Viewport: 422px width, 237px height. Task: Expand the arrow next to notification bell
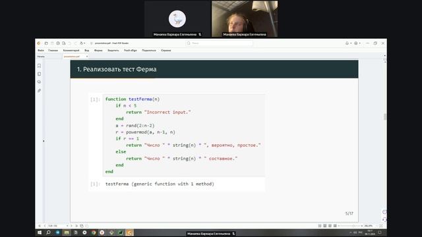click(351, 43)
